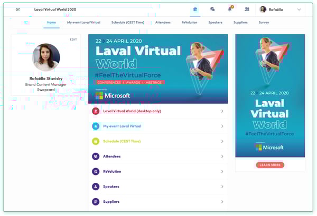Click chevron on Suppliers row
This screenshot has height=216, width=317.
[222, 202]
